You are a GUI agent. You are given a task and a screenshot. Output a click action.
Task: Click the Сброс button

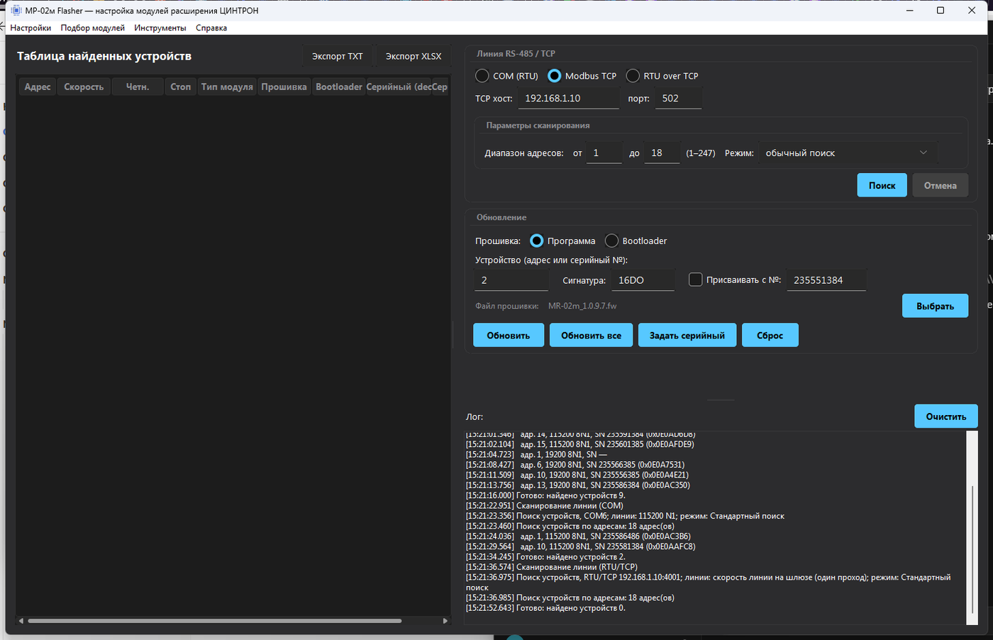(770, 336)
